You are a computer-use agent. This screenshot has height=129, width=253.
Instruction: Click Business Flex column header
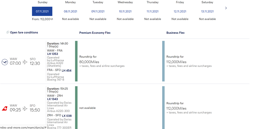[176, 33]
